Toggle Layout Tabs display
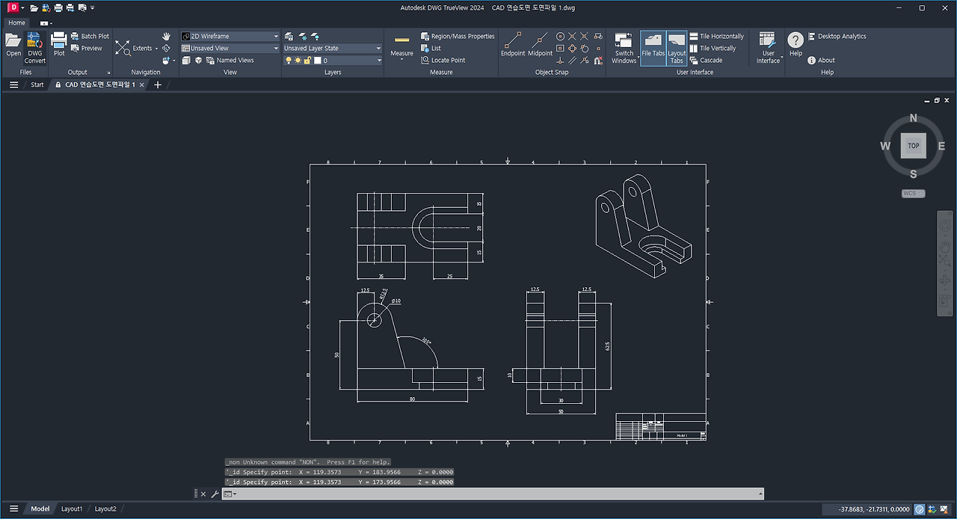This screenshot has height=519, width=957. tap(677, 47)
